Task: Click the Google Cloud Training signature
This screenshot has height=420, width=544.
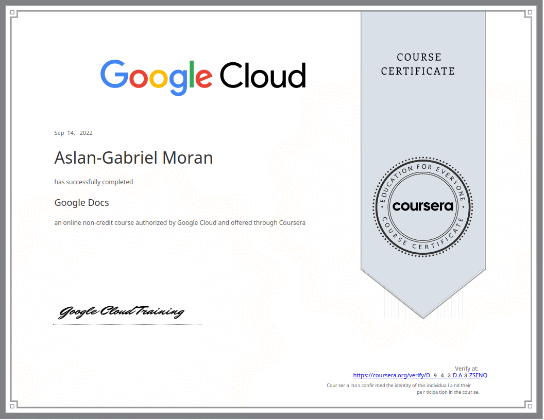Action: [122, 312]
